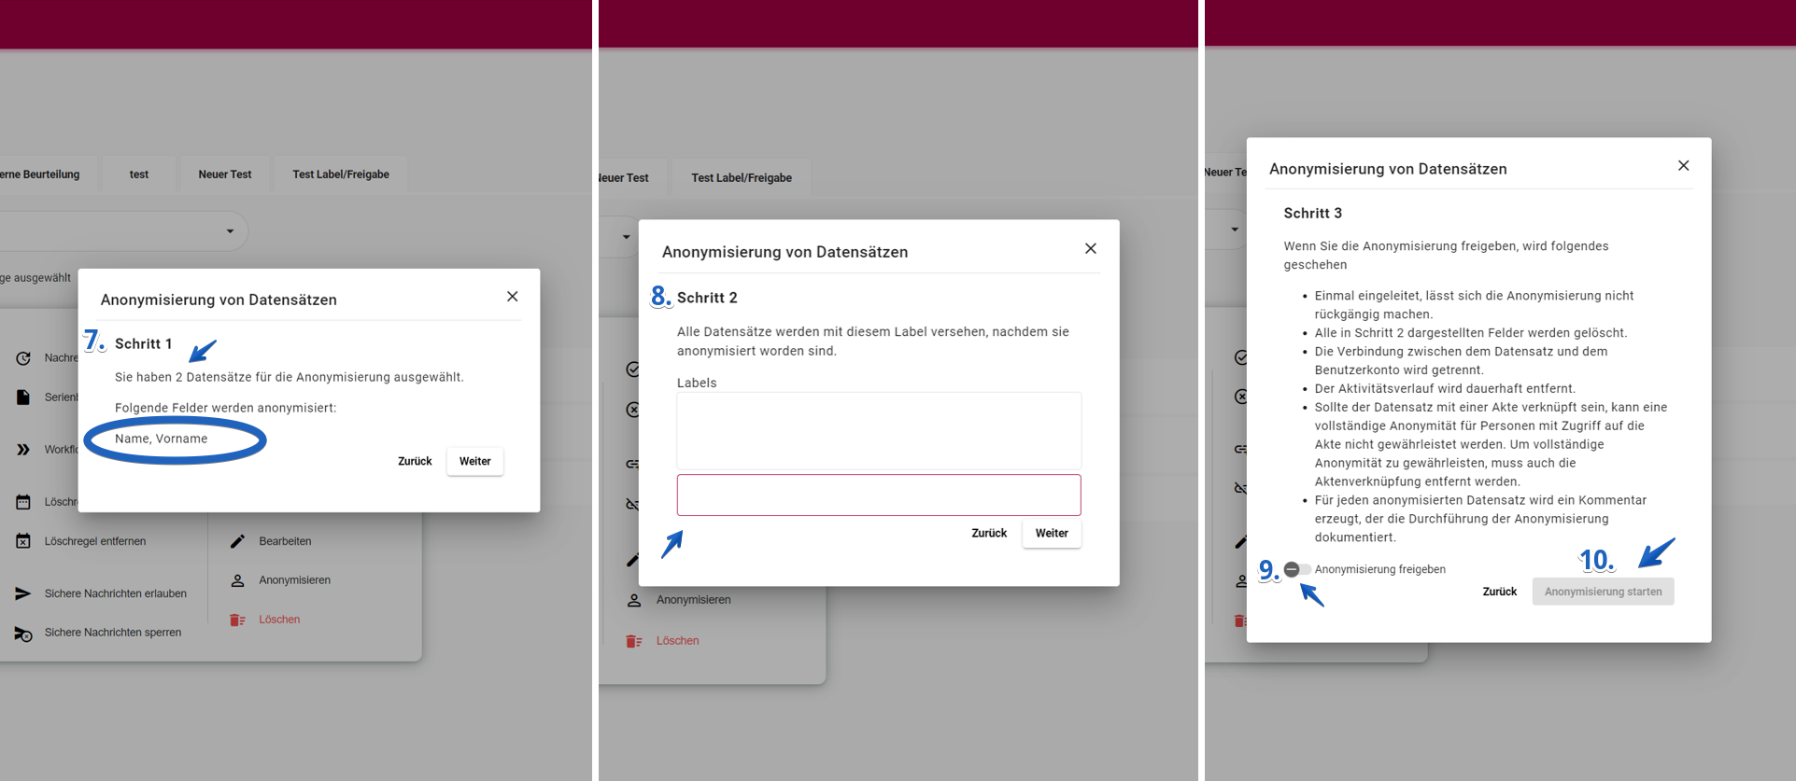The image size is (1796, 781).
Task: Open dropdown arrow behind Schritt 1 dialog
Action: 230,231
